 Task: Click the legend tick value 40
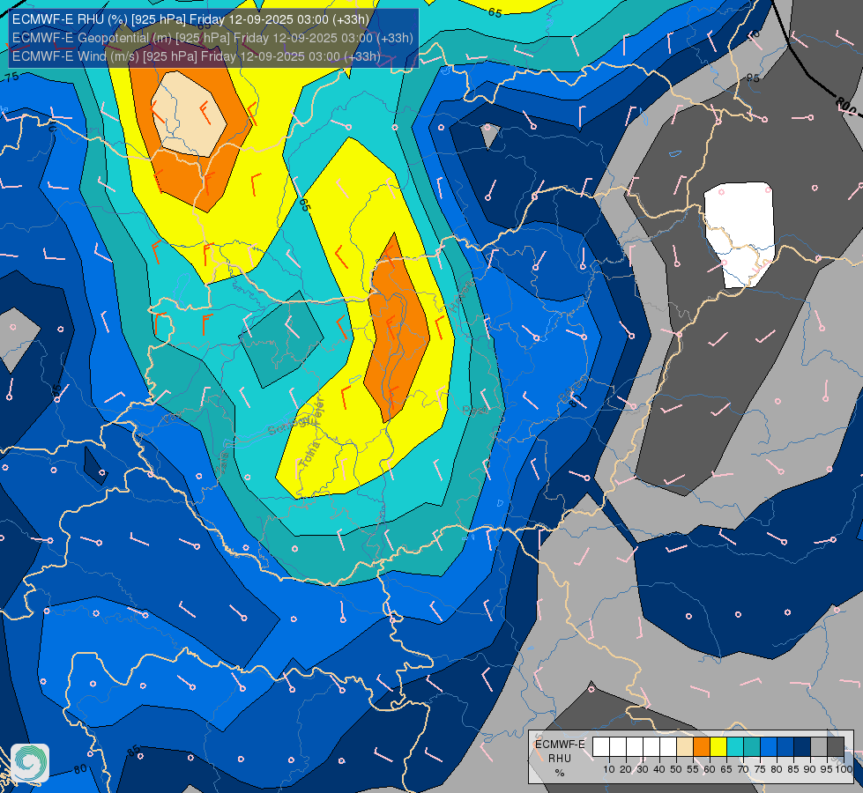coord(659,769)
